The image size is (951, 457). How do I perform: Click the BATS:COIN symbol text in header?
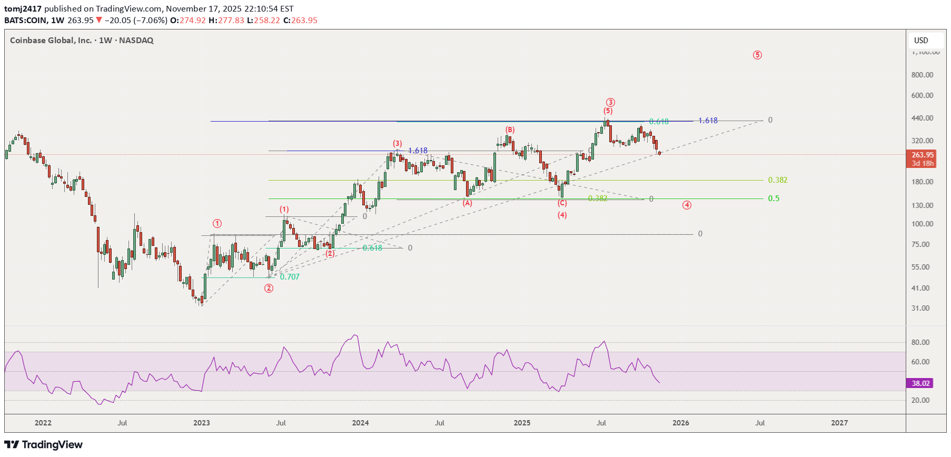[25, 20]
